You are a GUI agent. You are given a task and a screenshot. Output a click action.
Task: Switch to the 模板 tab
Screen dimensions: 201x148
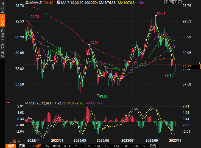pos(22,146)
